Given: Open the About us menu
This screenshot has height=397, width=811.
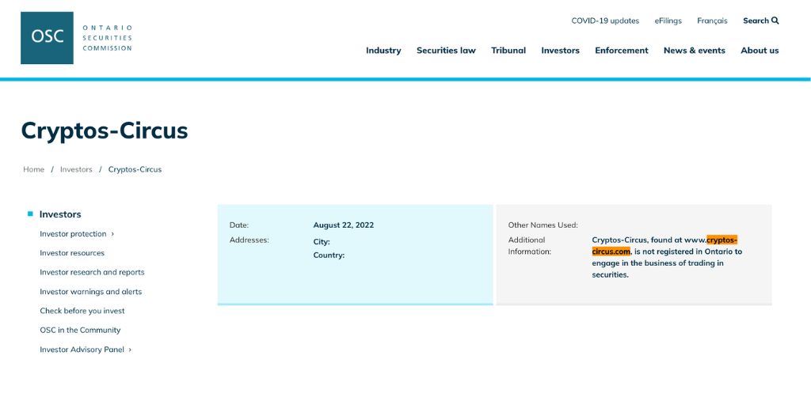Looking at the screenshot, I should point(760,50).
